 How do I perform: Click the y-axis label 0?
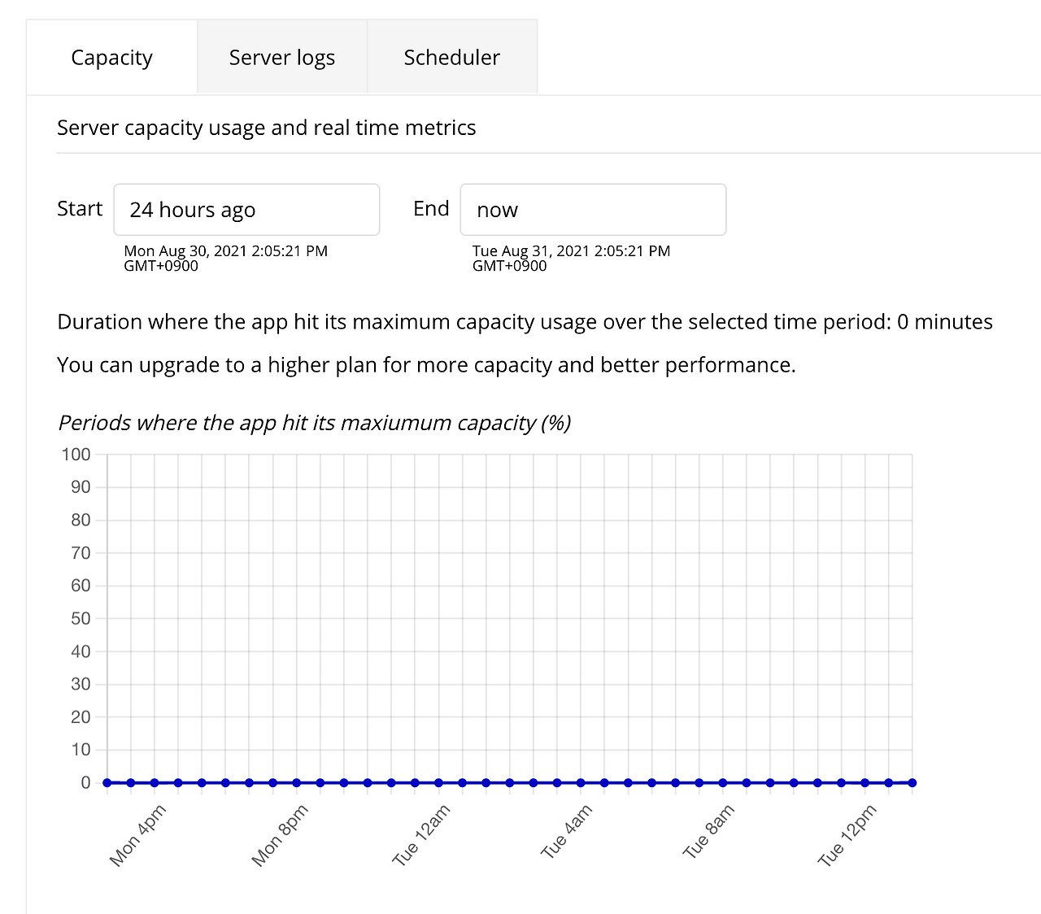tap(85, 783)
